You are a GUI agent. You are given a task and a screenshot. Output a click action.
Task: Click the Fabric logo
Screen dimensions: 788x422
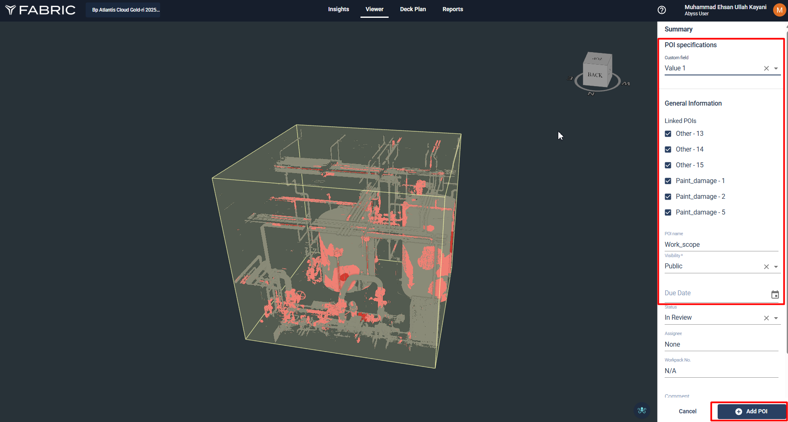click(40, 10)
